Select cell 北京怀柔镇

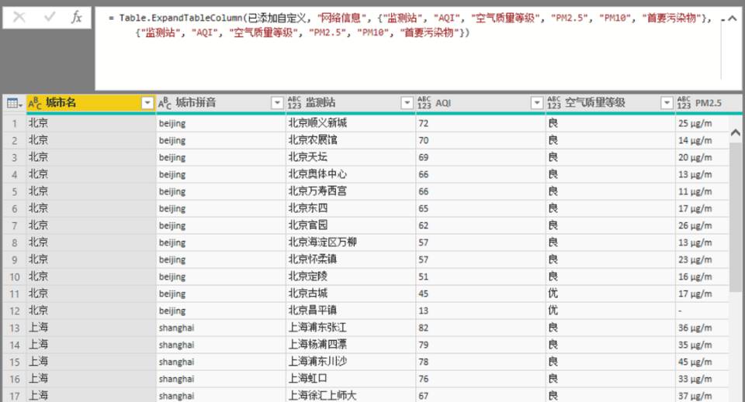pos(351,259)
